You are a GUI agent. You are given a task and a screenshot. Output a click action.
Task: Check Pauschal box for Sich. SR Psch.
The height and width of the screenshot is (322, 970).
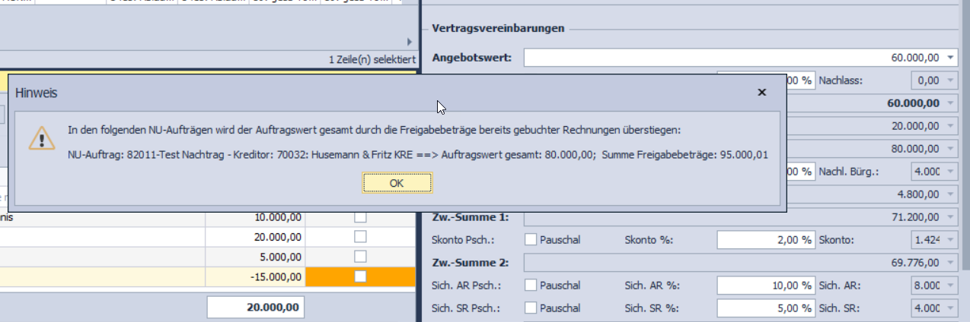click(531, 309)
